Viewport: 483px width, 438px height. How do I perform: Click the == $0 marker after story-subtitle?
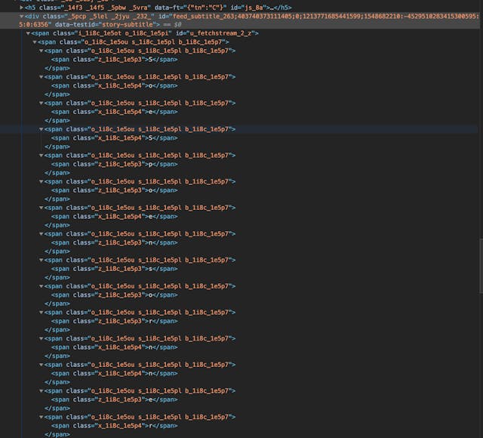173,25
